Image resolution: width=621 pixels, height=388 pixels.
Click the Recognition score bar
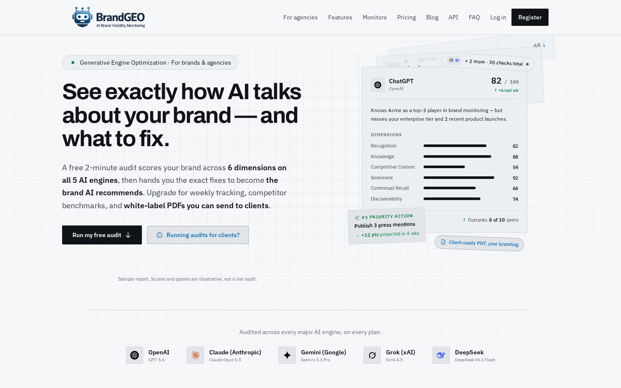455,146
